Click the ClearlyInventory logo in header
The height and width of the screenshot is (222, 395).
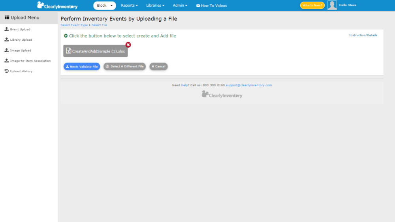click(x=57, y=5)
